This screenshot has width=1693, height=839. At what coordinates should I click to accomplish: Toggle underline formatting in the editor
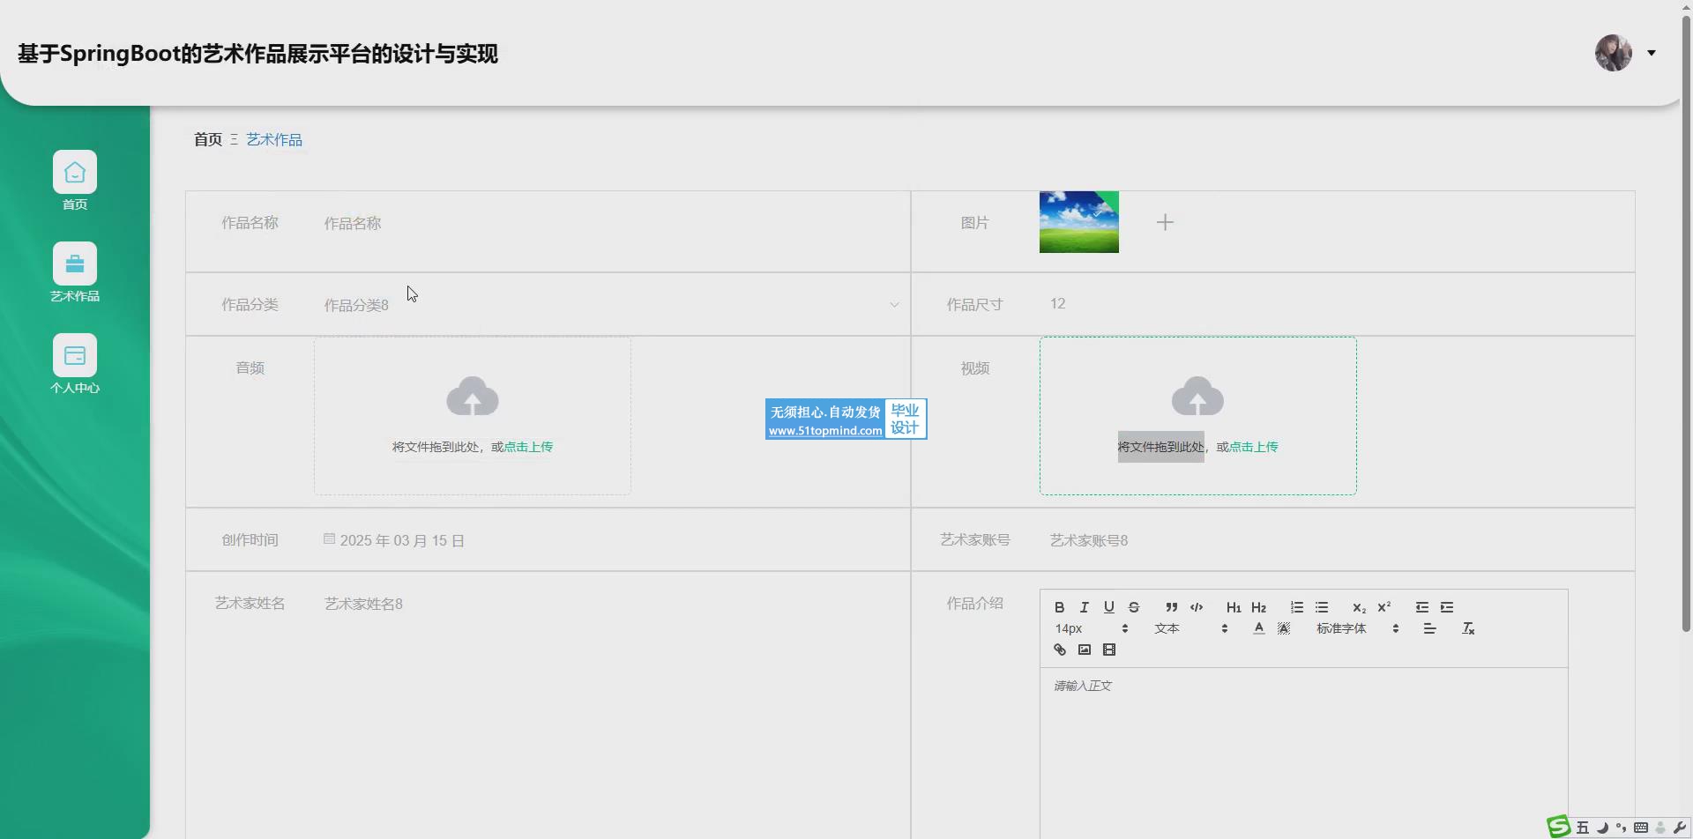(1108, 607)
